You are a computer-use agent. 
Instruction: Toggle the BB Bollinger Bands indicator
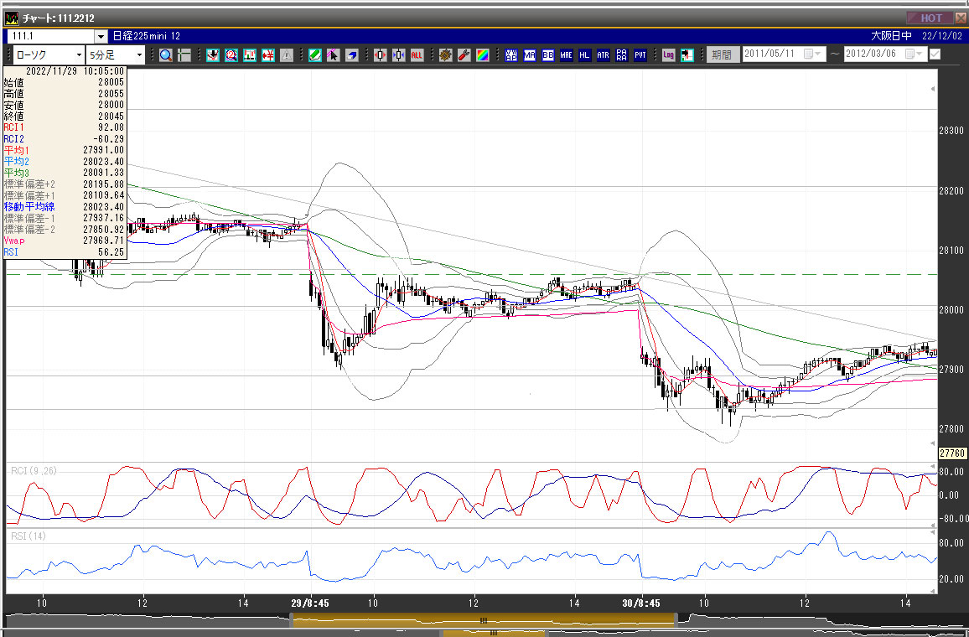(548, 55)
